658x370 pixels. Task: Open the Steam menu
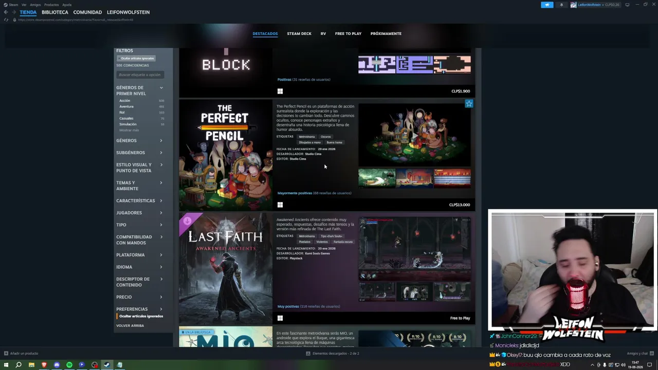(x=13, y=5)
